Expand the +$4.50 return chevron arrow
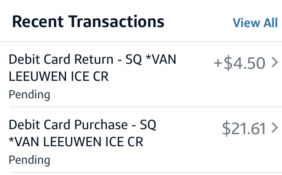Viewport: 282px width, 175px height. pyautogui.click(x=274, y=63)
